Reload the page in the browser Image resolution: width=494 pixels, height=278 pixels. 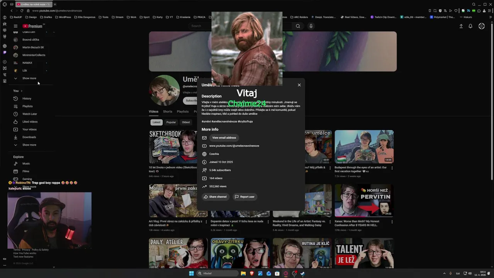point(22,10)
